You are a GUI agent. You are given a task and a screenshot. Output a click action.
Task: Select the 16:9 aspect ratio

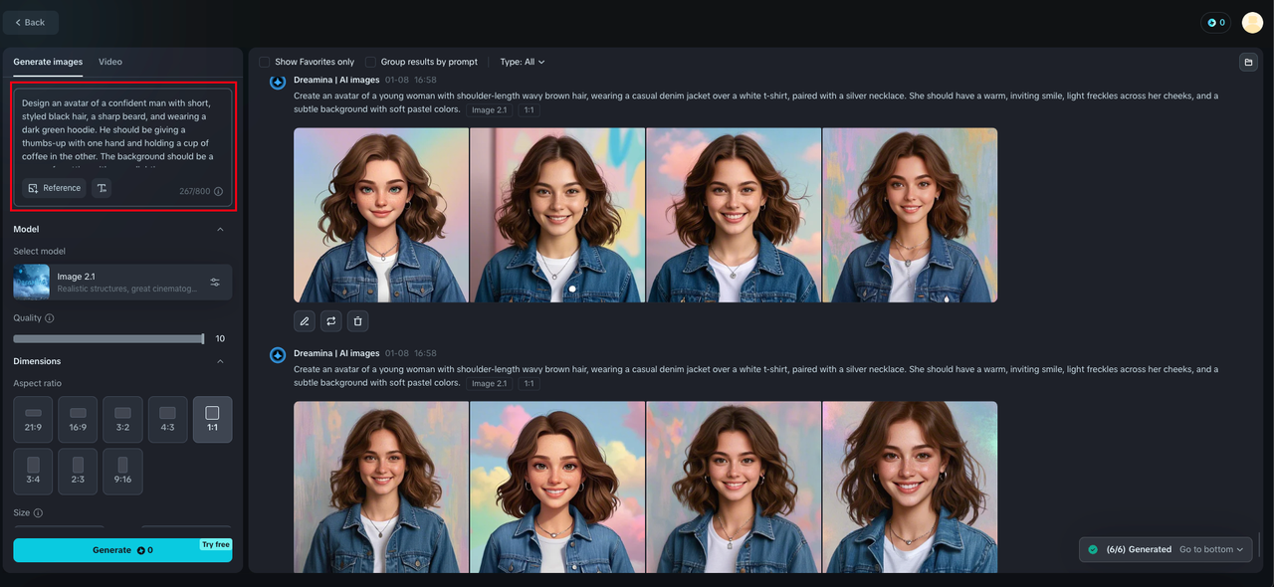(78, 419)
